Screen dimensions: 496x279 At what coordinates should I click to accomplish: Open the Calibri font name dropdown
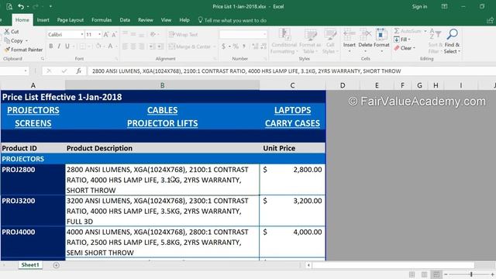pos(82,34)
